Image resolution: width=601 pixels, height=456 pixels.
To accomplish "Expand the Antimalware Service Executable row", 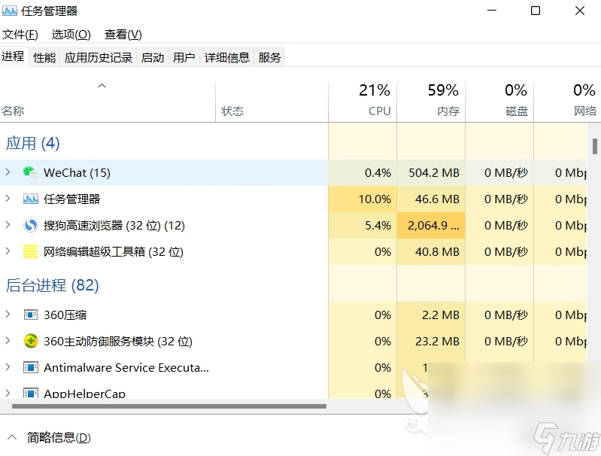I will pos(8,367).
